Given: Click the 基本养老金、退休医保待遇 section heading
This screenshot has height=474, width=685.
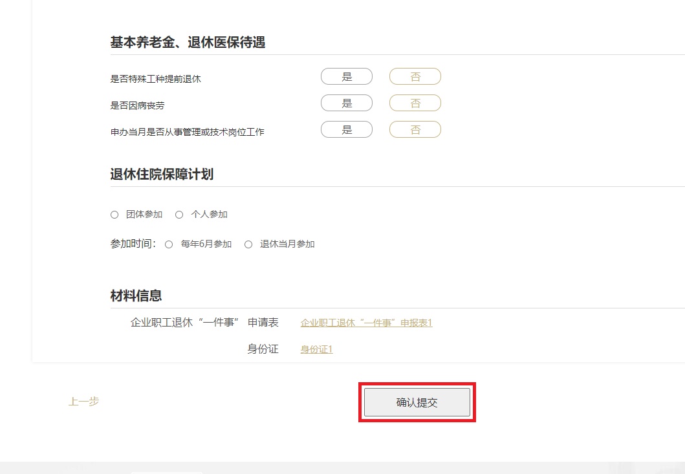Looking at the screenshot, I should (x=188, y=43).
